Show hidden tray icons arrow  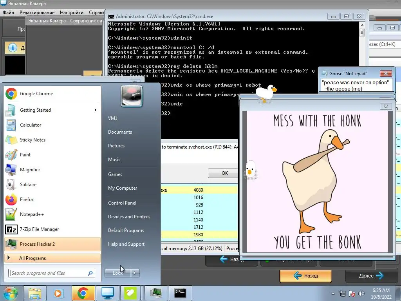point(333,294)
